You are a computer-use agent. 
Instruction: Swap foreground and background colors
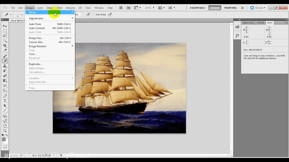pos(7,135)
